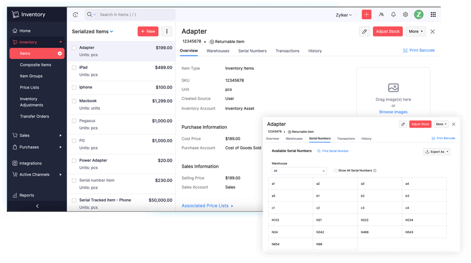
Task: Close the Serial Numbers Adapter panel
Action: coord(454,124)
